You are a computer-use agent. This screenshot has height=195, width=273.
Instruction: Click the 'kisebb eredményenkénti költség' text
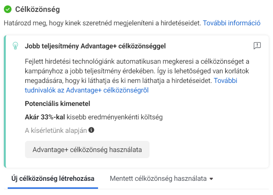pos(115,117)
